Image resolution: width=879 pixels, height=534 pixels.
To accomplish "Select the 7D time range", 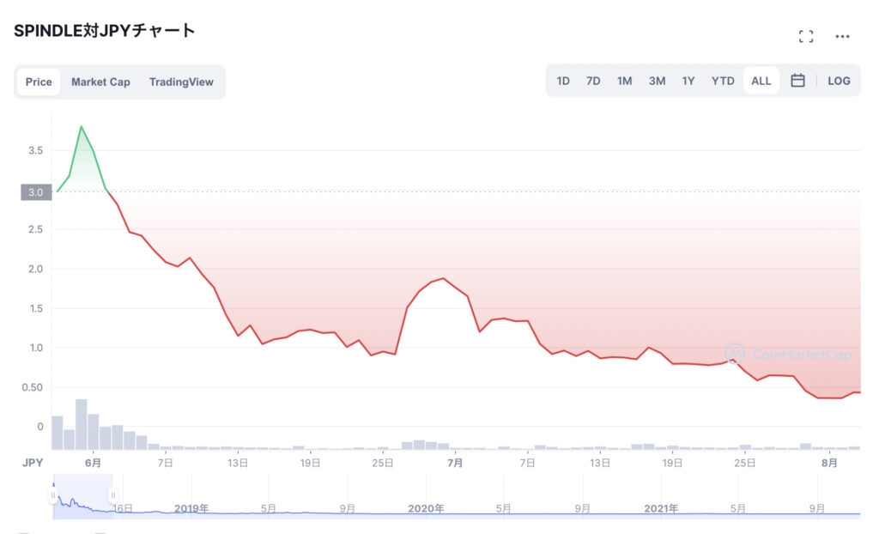I will [592, 81].
